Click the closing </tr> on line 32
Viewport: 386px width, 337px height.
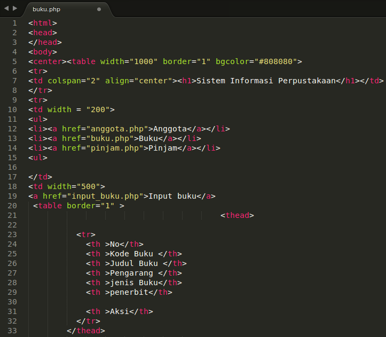click(x=89, y=321)
